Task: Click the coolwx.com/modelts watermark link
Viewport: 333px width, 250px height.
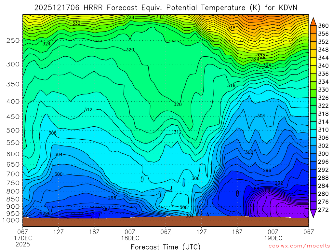Action: click(x=299, y=246)
